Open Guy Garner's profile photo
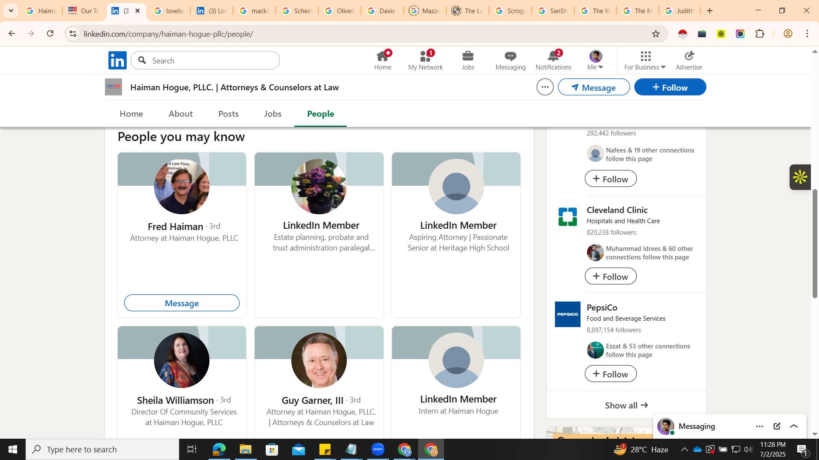The width and height of the screenshot is (819, 460). [319, 360]
